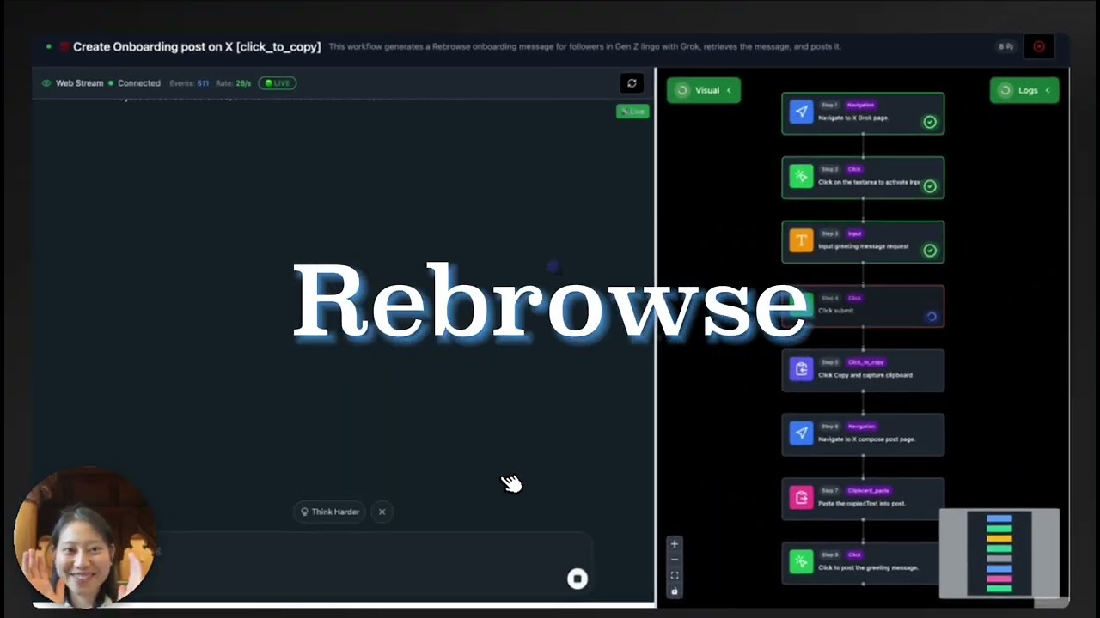The height and width of the screenshot is (618, 1100).
Task: Click the green check status on Step 3
Action: 930,251
